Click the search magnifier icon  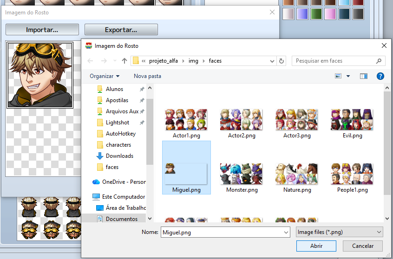[x=379, y=61]
